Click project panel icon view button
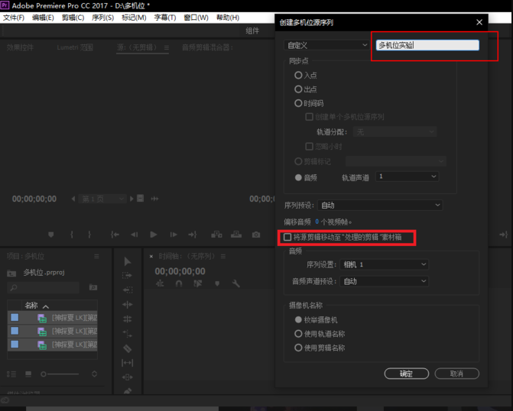Image resolution: width=513 pixels, height=411 pixels. [x=28, y=374]
